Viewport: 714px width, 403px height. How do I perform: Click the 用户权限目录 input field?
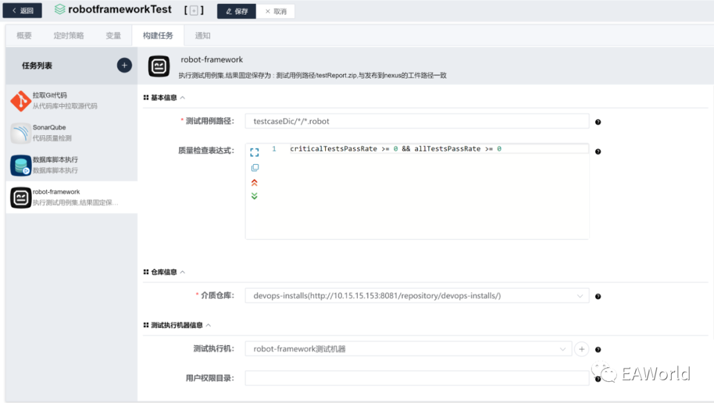tap(417, 378)
